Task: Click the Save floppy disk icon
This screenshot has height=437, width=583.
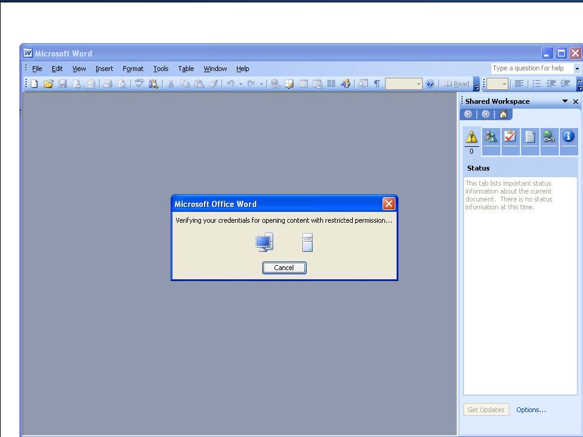Action: coord(63,84)
